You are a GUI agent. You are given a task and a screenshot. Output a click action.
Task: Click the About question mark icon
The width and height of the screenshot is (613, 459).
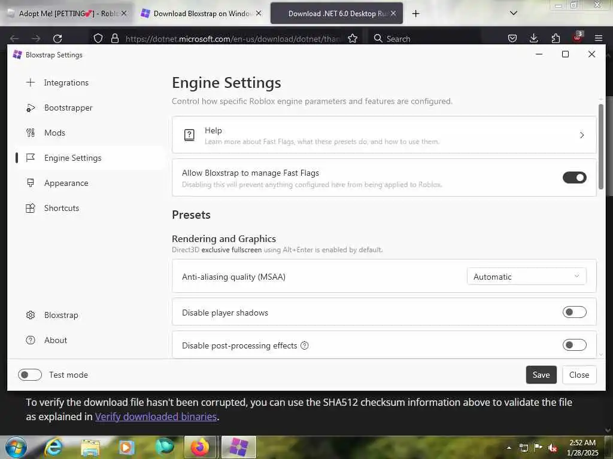(x=31, y=340)
